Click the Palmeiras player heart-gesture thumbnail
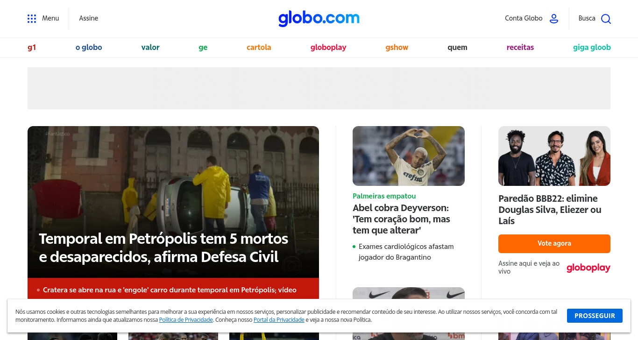The image size is (638, 340). [x=409, y=156]
